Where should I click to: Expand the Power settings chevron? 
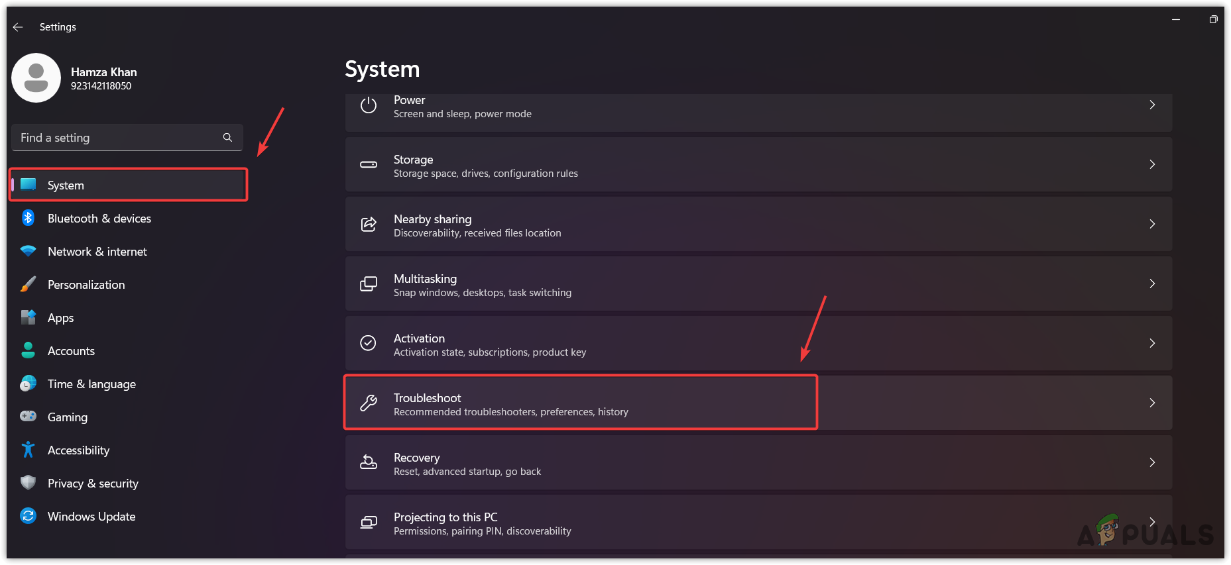[1152, 105]
